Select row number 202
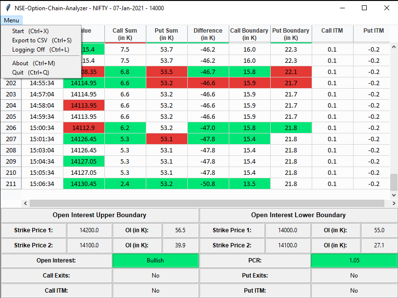This screenshot has width=398, height=298. 11,83
